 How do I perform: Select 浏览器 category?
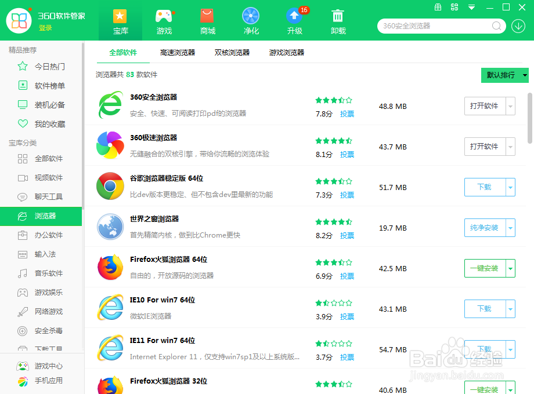click(41, 216)
